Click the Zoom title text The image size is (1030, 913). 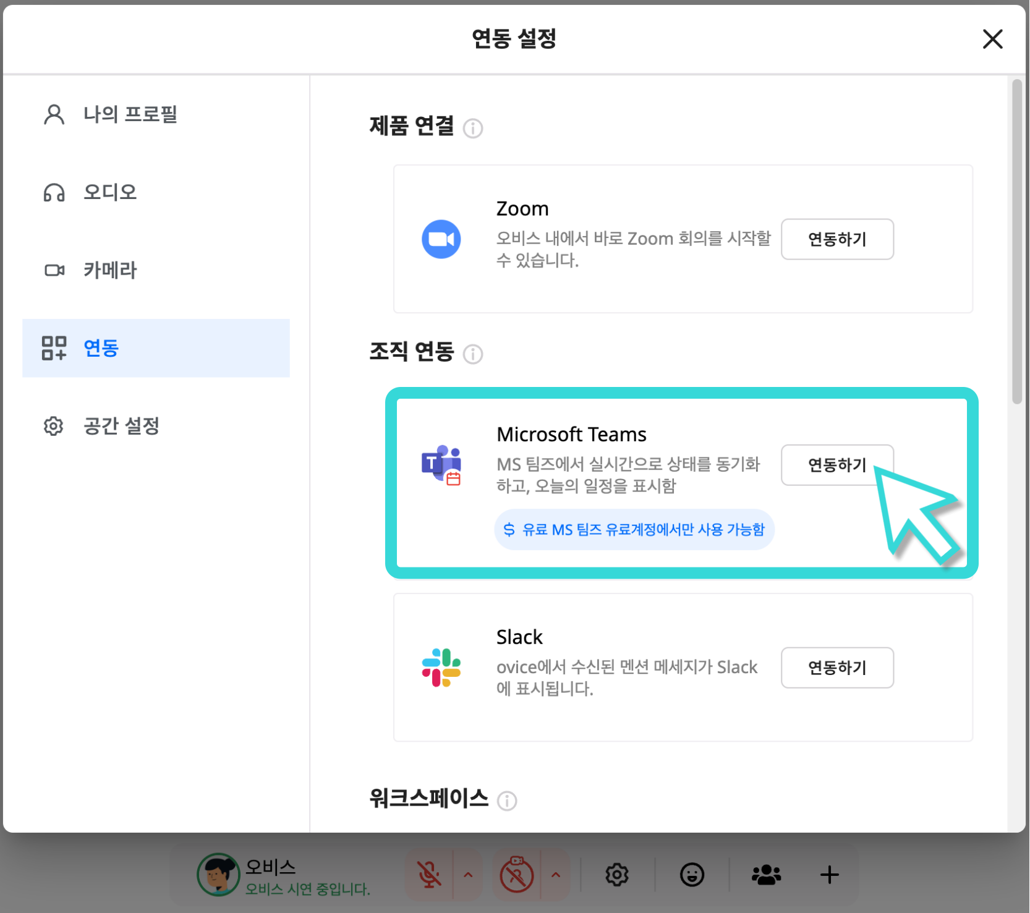tap(522, 209)
